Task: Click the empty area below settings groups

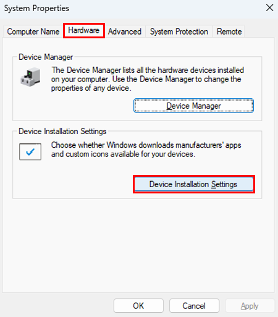Action: (x=138, y=245)
